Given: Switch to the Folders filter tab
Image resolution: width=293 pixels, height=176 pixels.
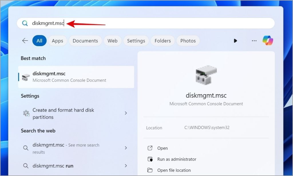Looking at the screenshot, I should coord(163,40).
